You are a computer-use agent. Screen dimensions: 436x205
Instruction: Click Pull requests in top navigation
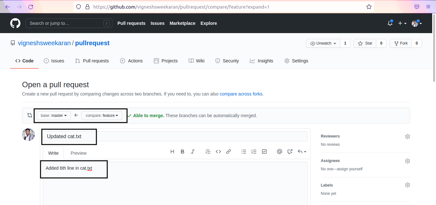pyautogui.click(x=132, y=23)
